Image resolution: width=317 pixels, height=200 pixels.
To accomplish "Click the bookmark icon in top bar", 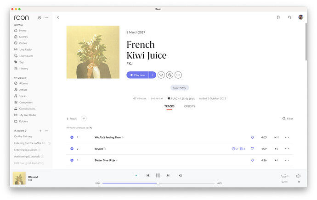I will (278, 17).
